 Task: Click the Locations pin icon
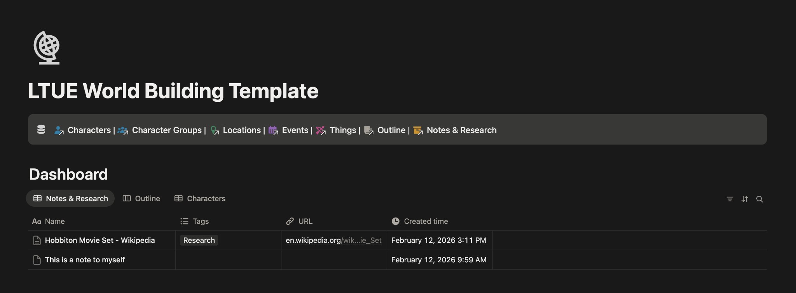[x=215, y=131]
